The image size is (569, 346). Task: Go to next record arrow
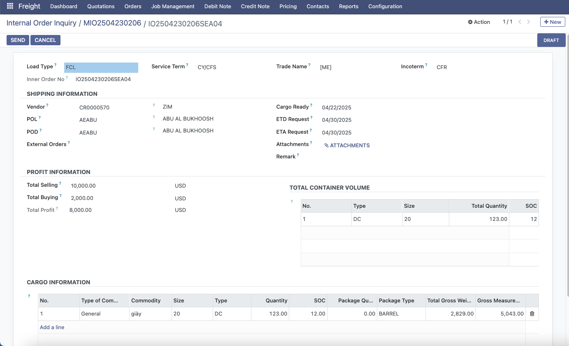(529, 22)
